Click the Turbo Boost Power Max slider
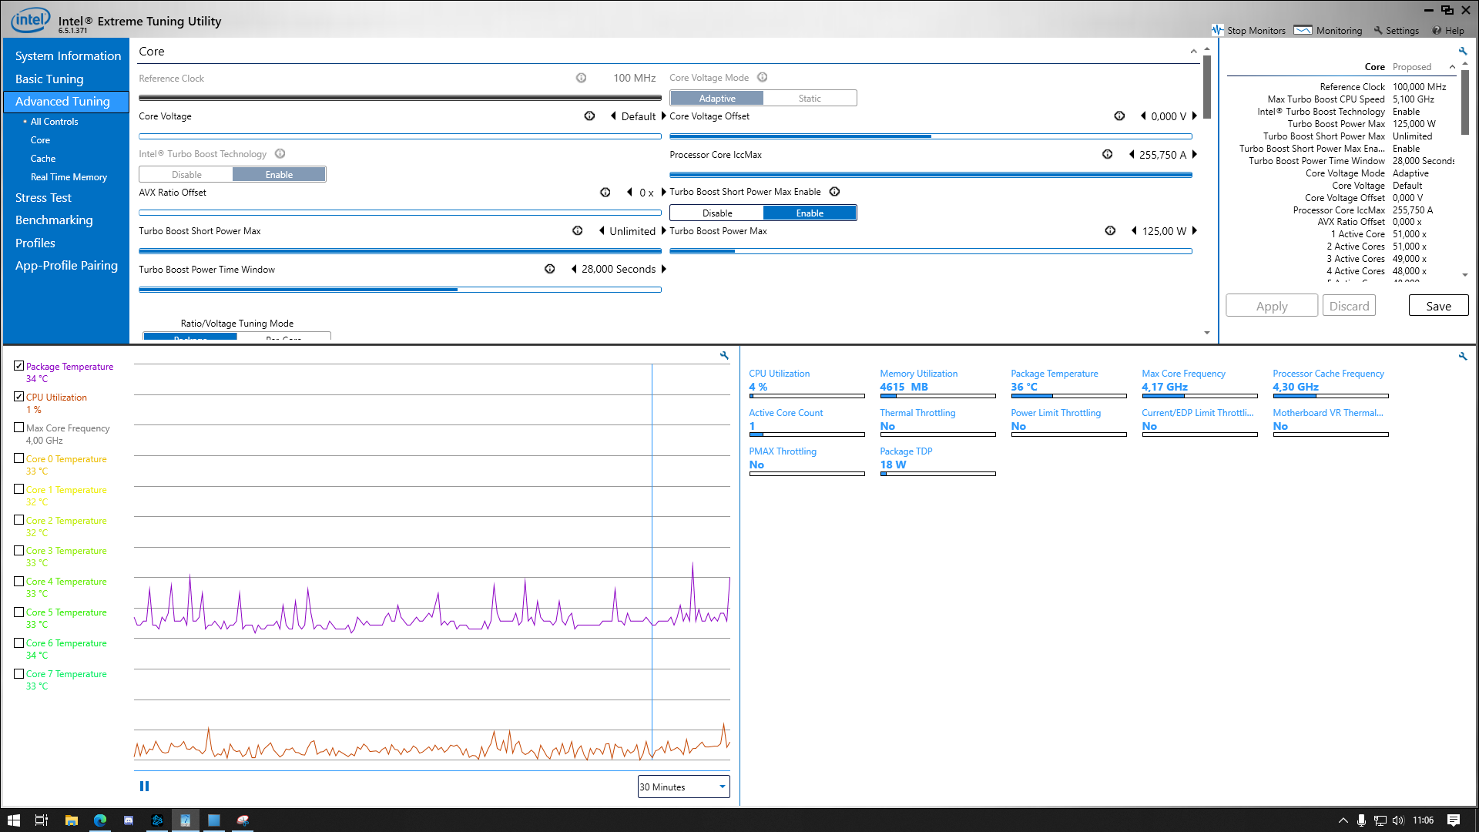Viewport: 1479px width, 832px height. click(931, 251)
